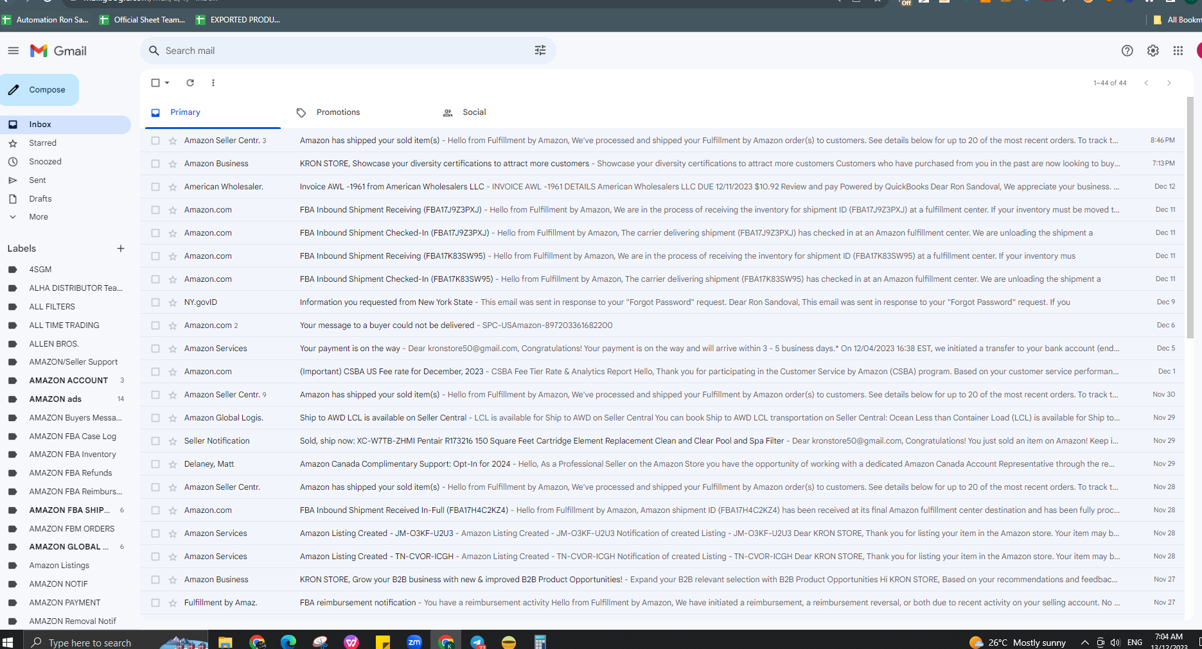Click the Gmail logo
1202x649 pixels.
coord(58,51)
